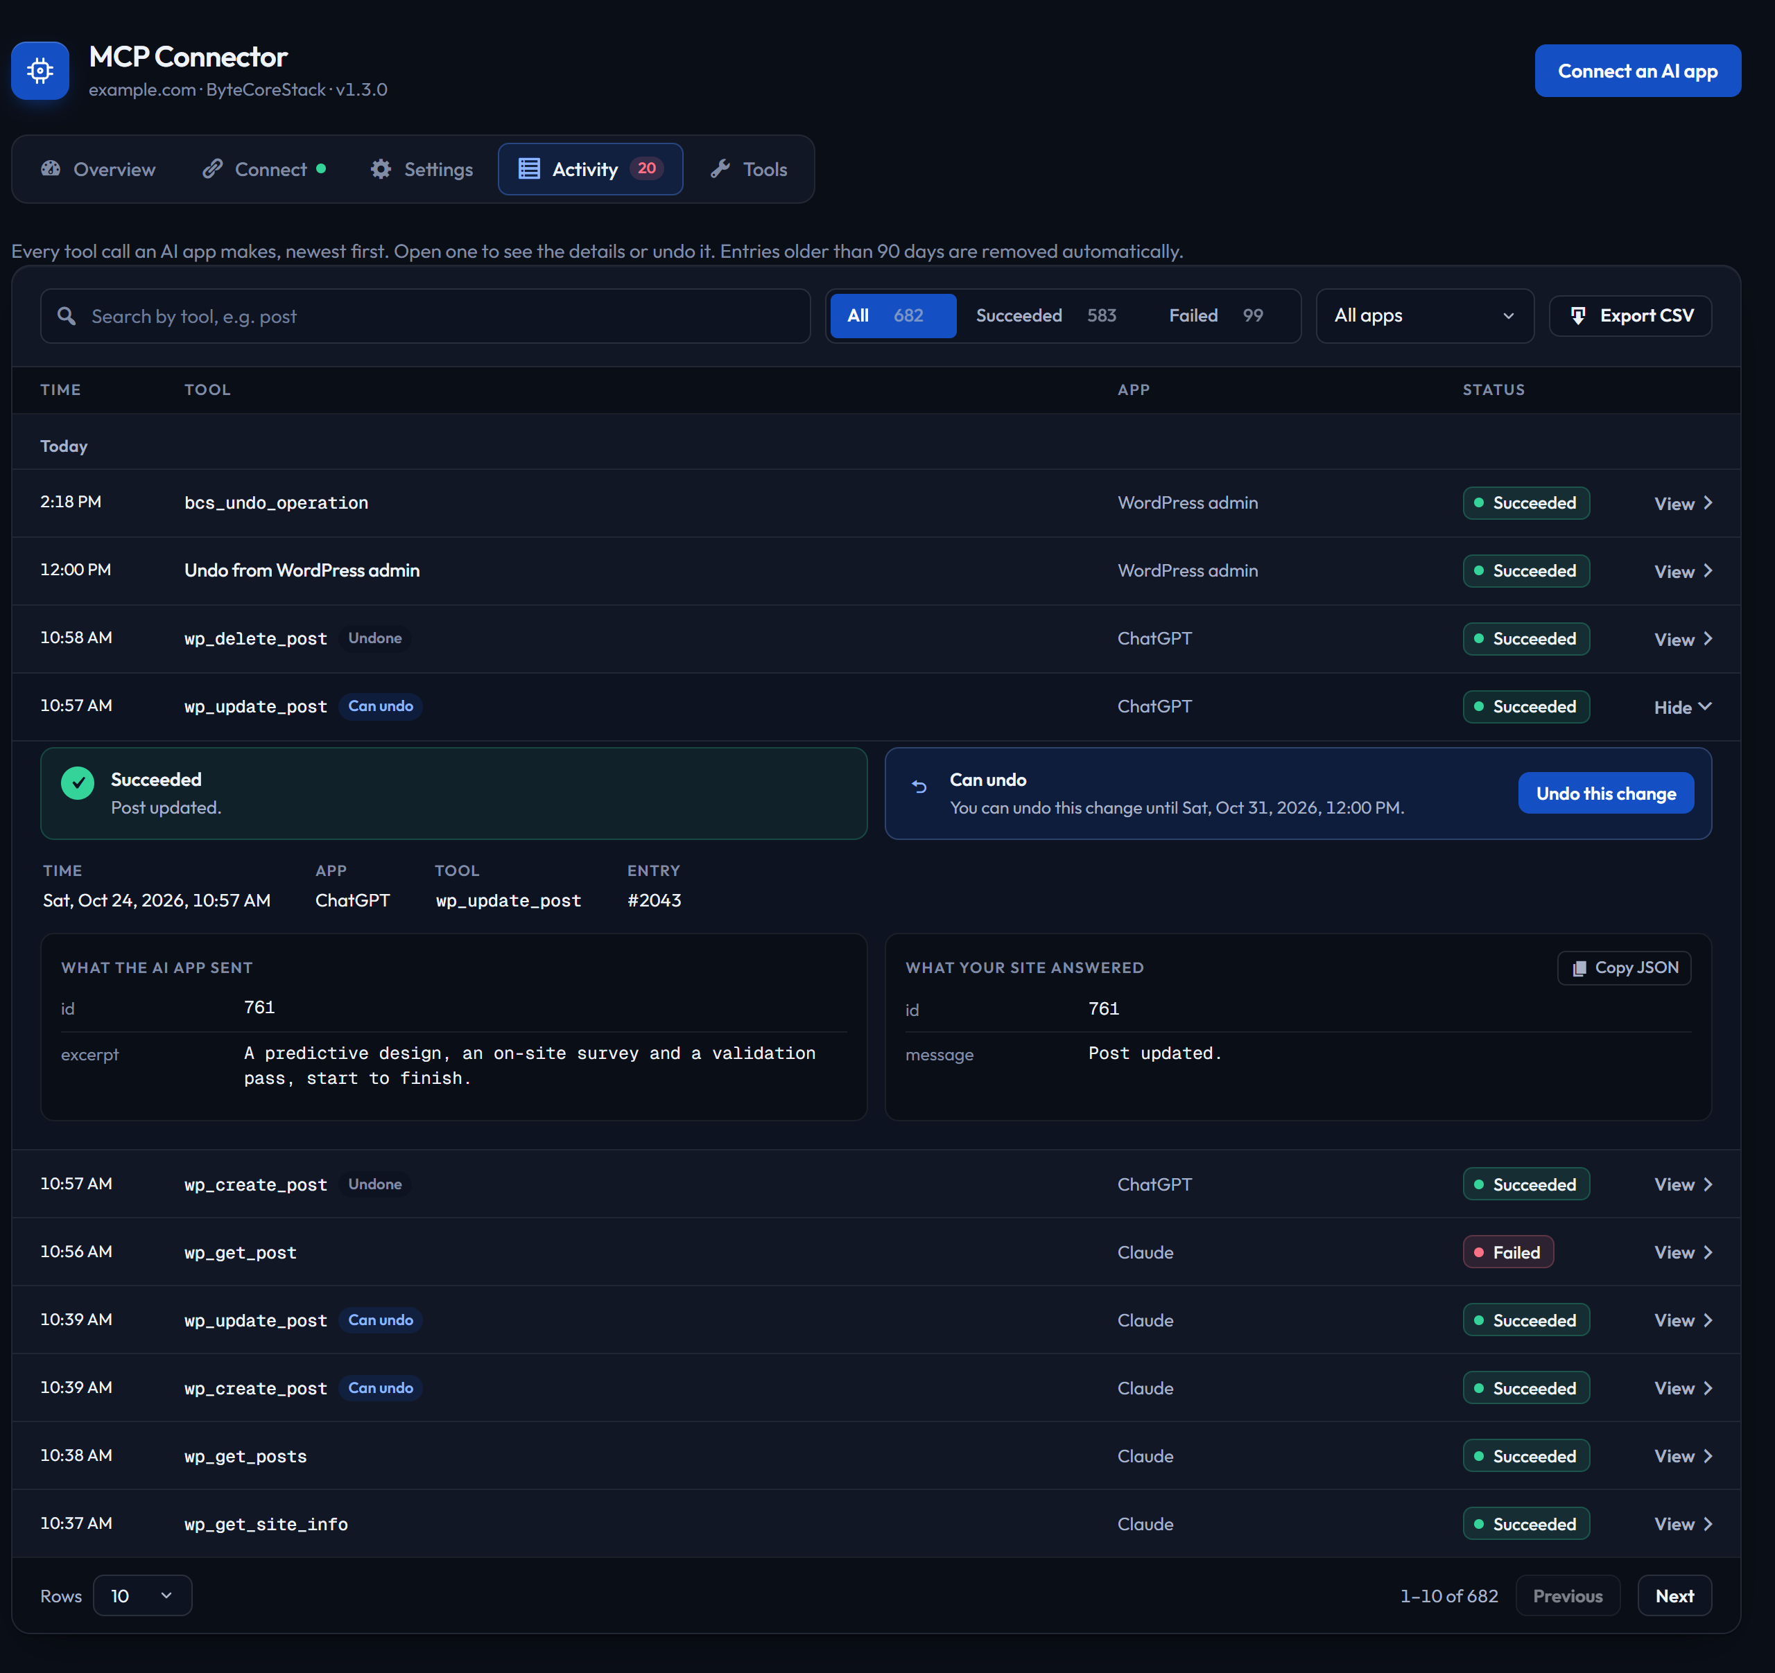The image size is (1775, 1673).
Task: Click Can undo badge on 10:39 AM wp_create_post
Action: click(x=381, y=1387)
